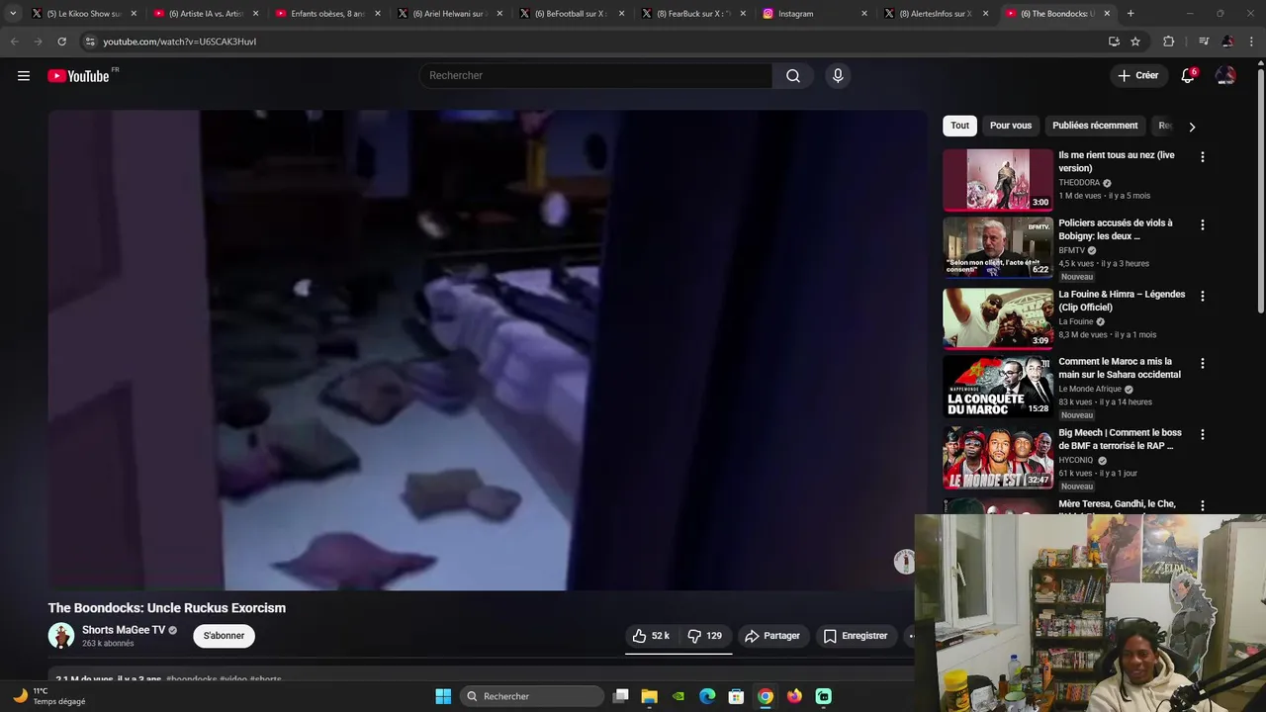Open the options for the 'Big Meech' video

pos(1203,435)
